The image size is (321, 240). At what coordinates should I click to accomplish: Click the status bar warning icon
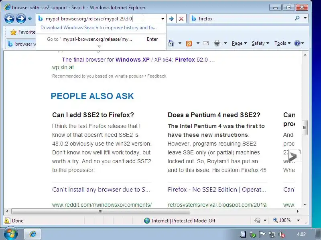(x=7, y=221)
